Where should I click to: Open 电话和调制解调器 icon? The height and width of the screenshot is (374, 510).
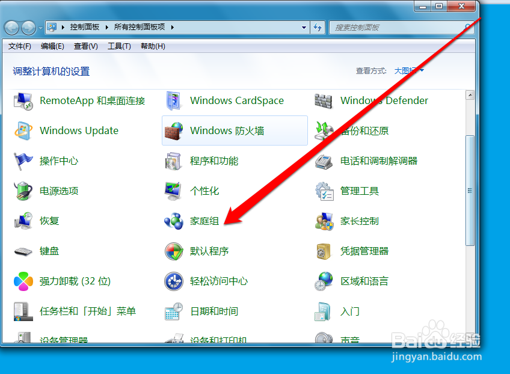[324, 161]
